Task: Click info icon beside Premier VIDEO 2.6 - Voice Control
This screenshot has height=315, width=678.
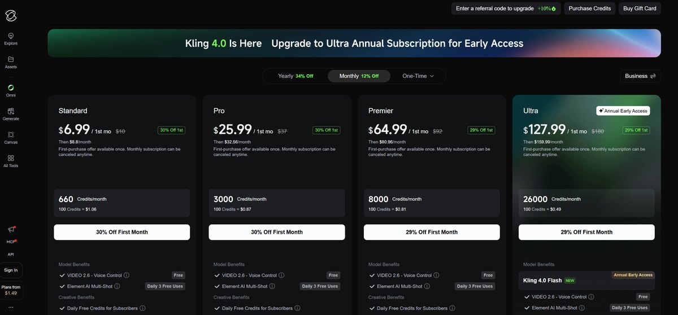Action: tap(436, 275)
